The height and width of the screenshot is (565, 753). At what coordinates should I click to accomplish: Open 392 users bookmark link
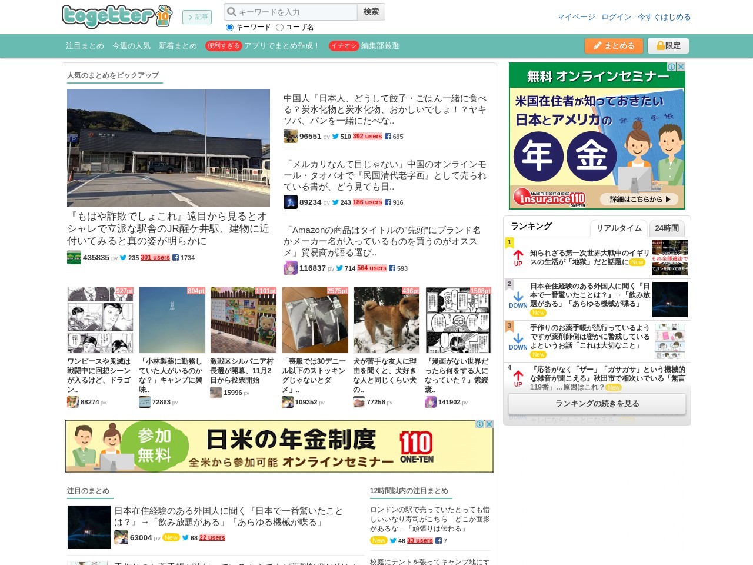coord(368,137)
